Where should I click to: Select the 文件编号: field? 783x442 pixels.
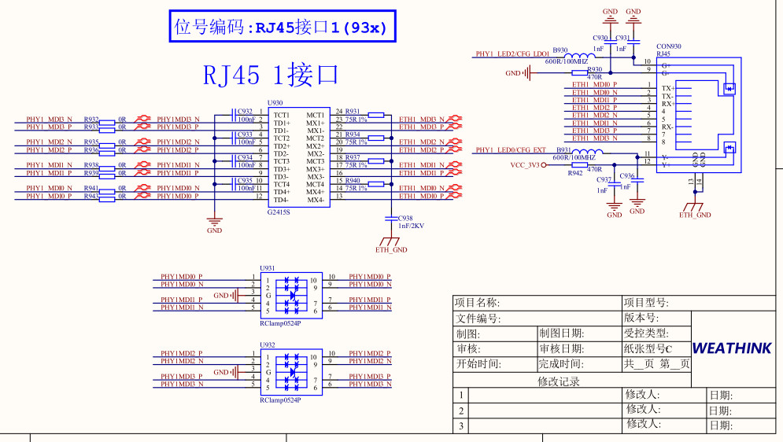(537, 319)
